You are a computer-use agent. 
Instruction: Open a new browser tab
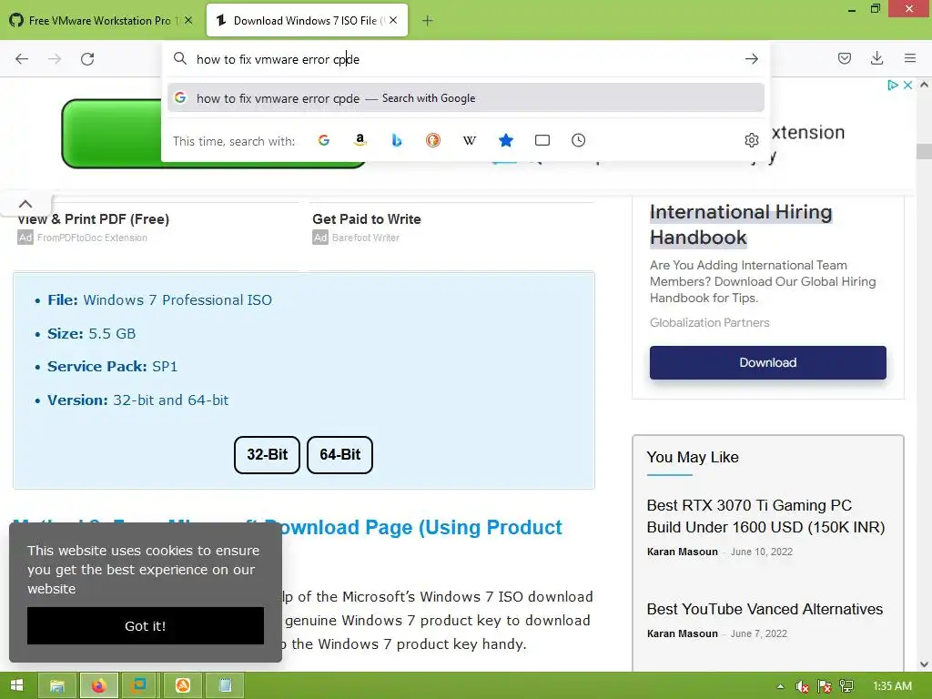427,21
